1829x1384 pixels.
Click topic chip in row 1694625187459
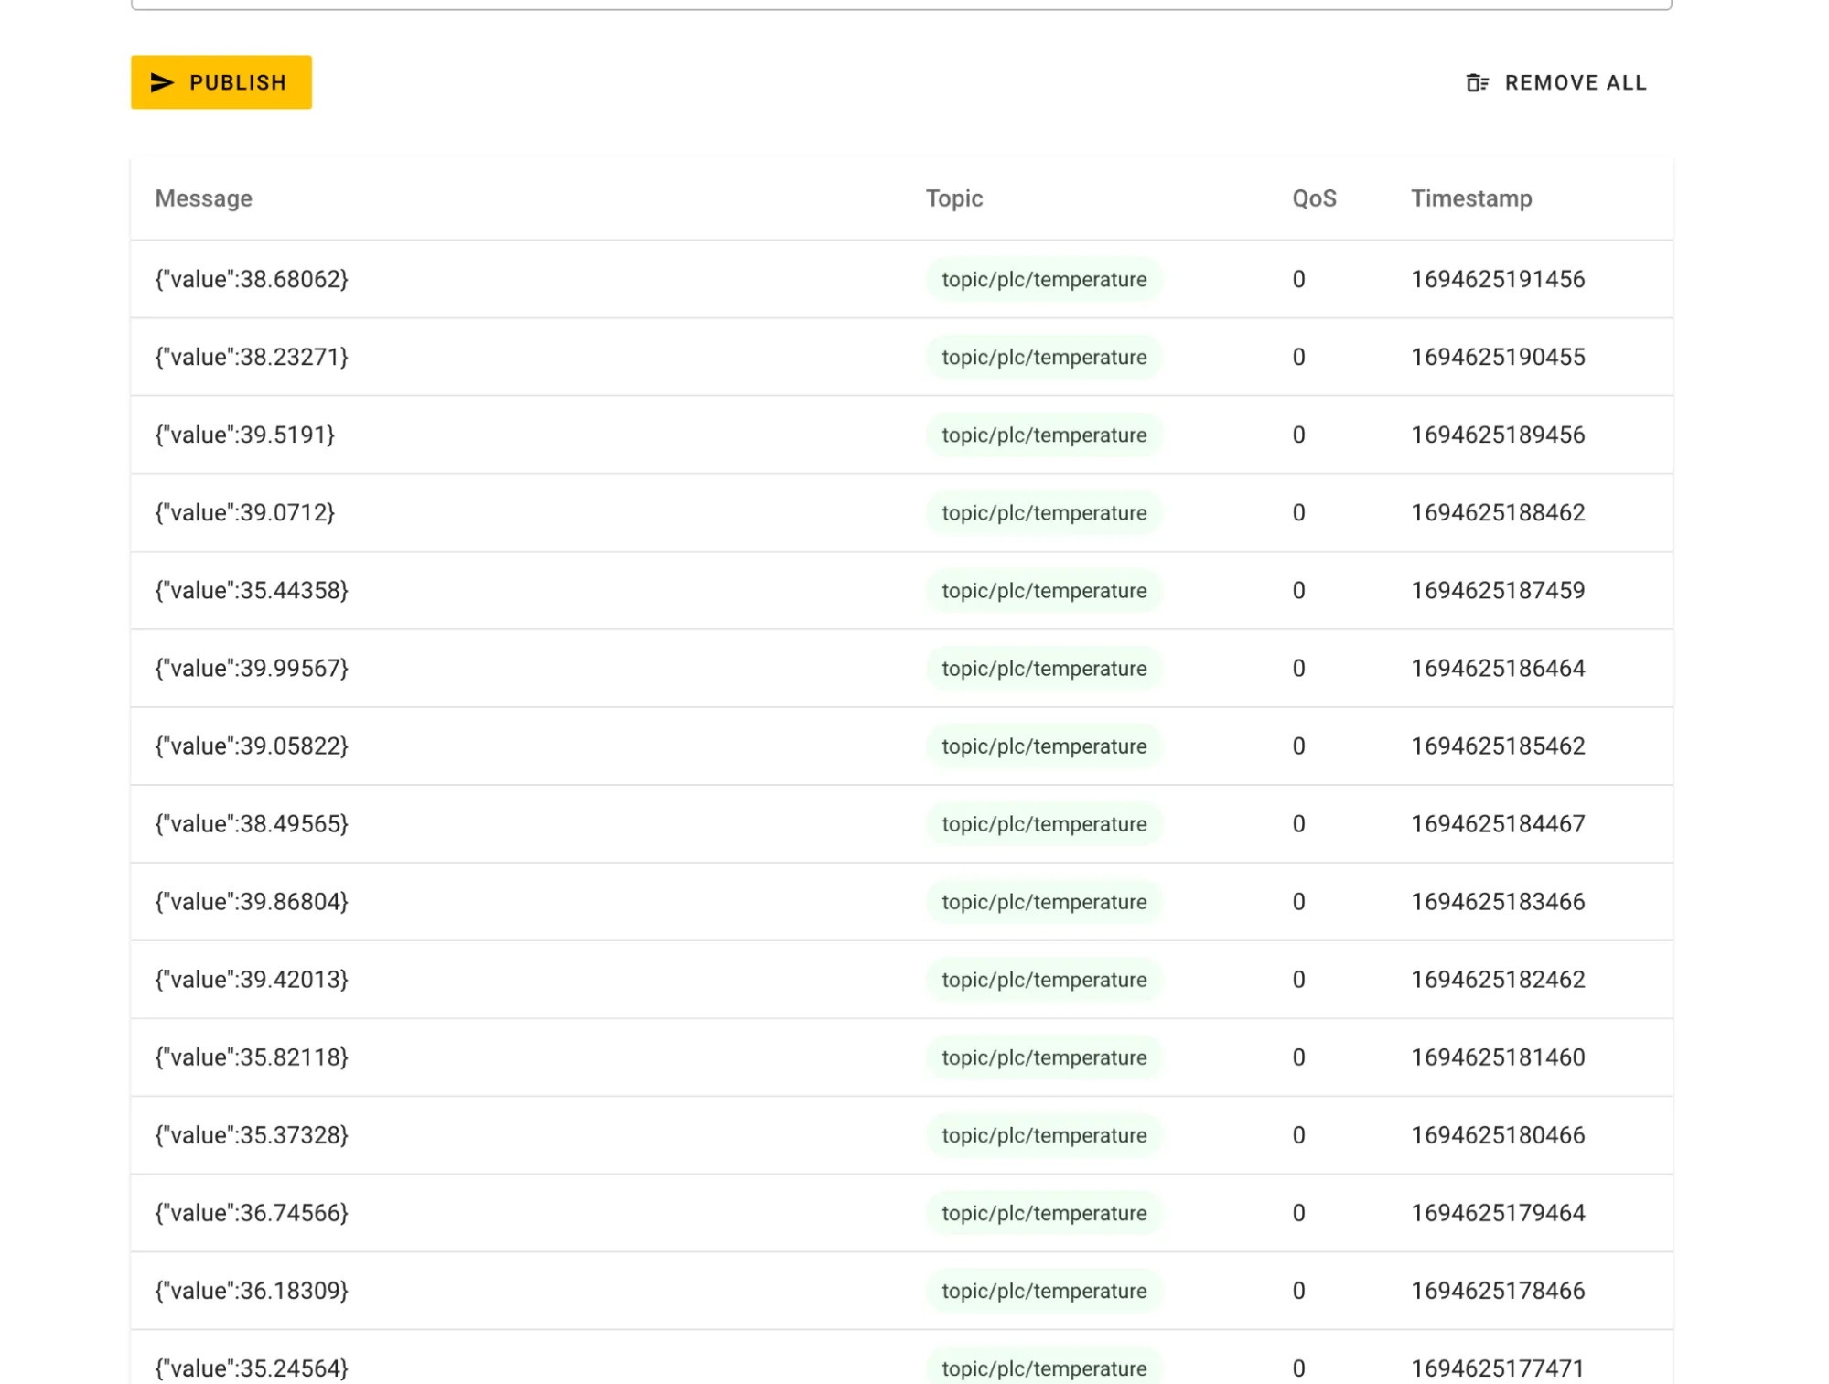click(x=1044, y=590)
